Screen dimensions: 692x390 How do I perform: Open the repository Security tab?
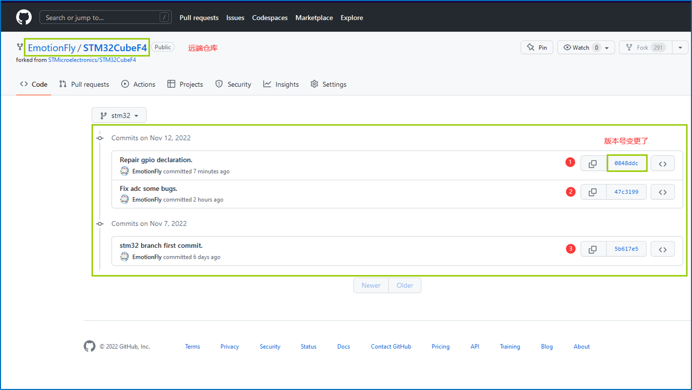coord(233,84)
